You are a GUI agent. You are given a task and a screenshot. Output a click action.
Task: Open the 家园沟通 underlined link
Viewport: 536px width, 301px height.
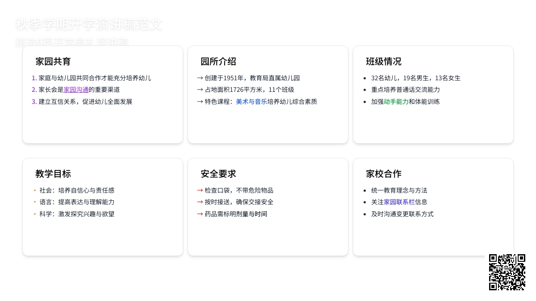pyautogui.click(x=76, y=90)
